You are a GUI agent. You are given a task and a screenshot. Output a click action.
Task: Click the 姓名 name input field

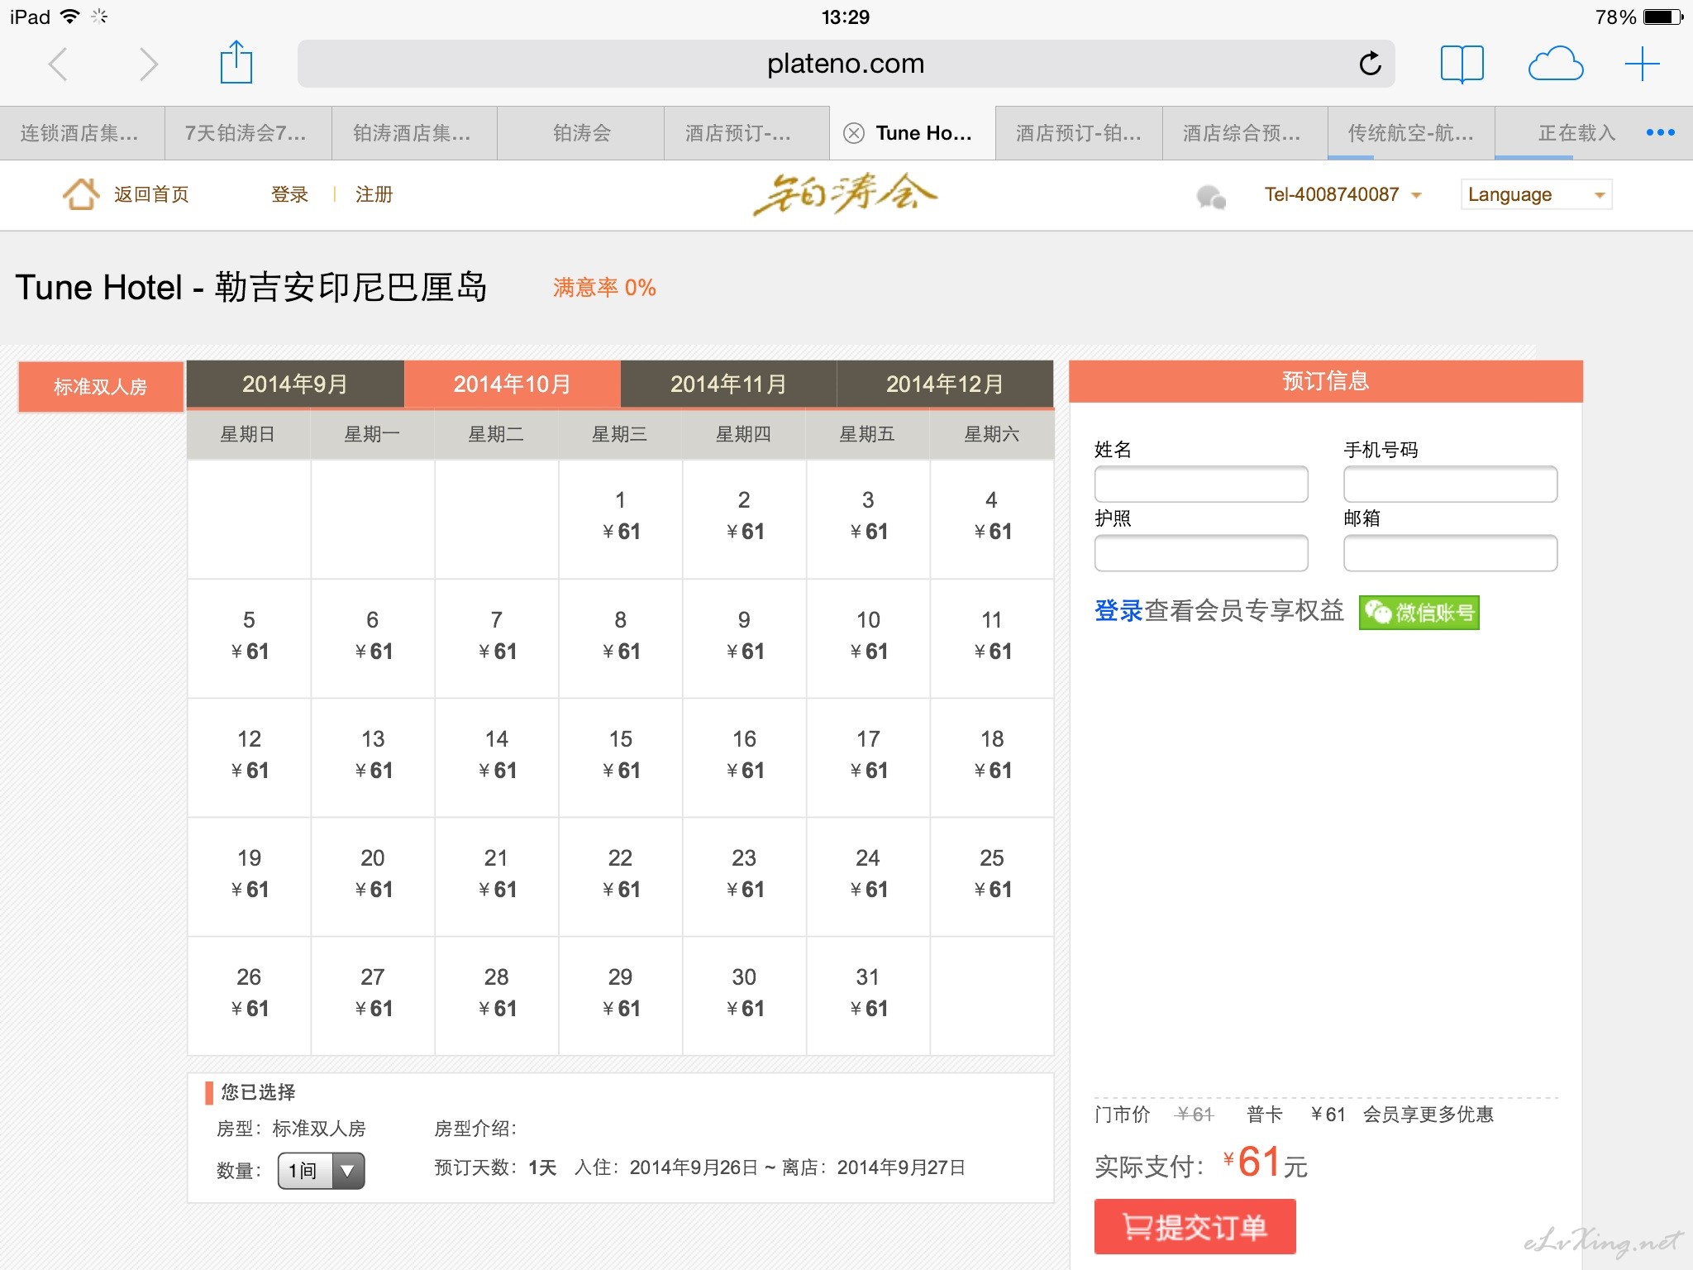tap(1201, 485)
